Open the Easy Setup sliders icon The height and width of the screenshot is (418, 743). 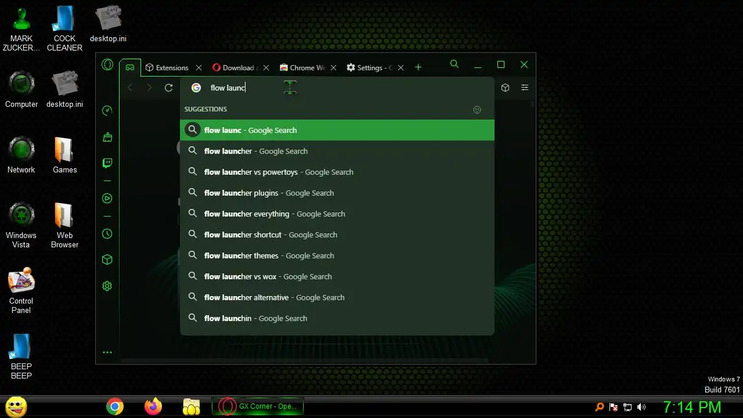[x=525, y=88]
